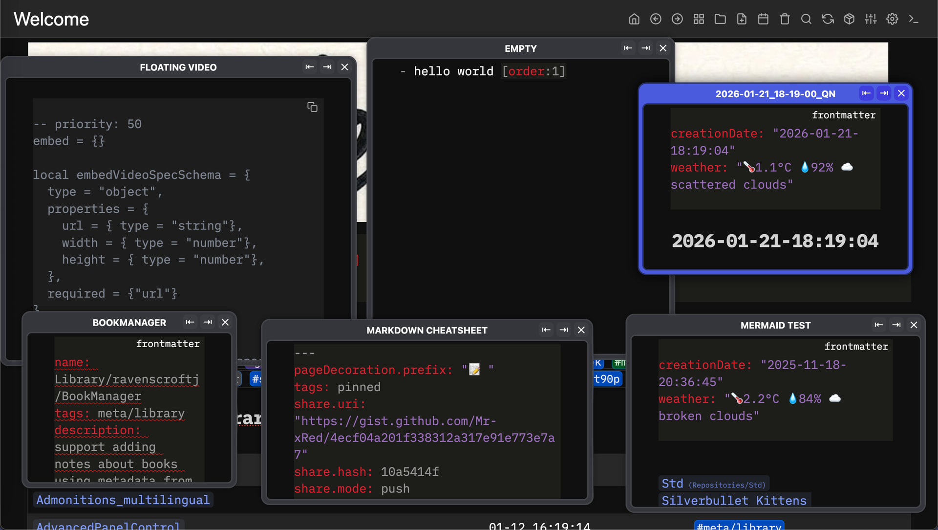Create a new page with document-plus icon

[742, 19]
